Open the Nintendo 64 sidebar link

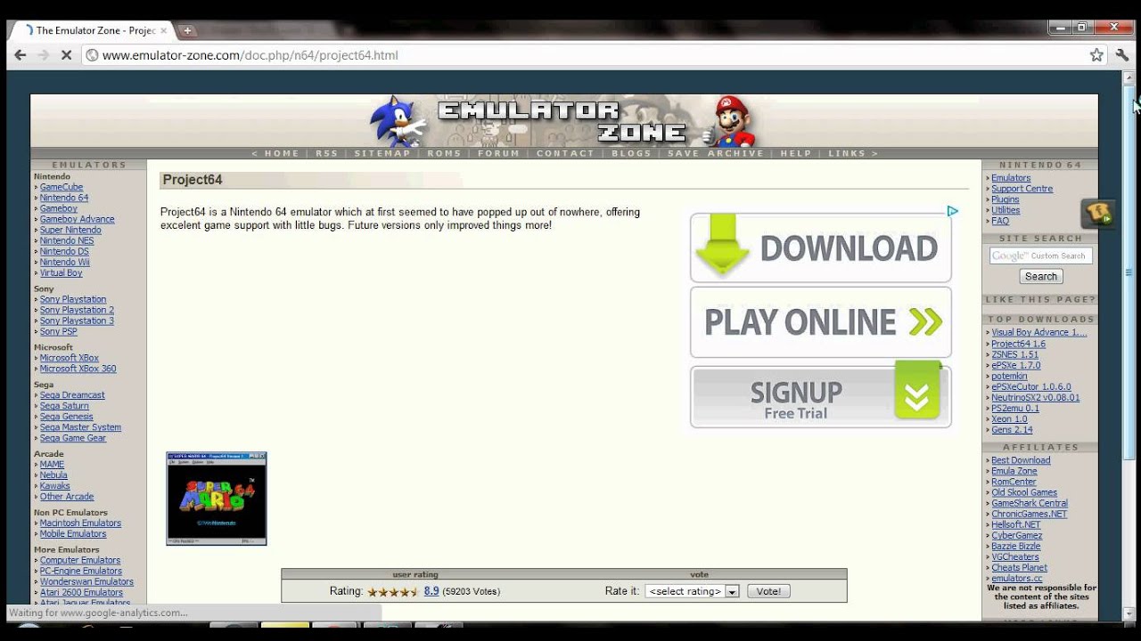click(63, 199)
